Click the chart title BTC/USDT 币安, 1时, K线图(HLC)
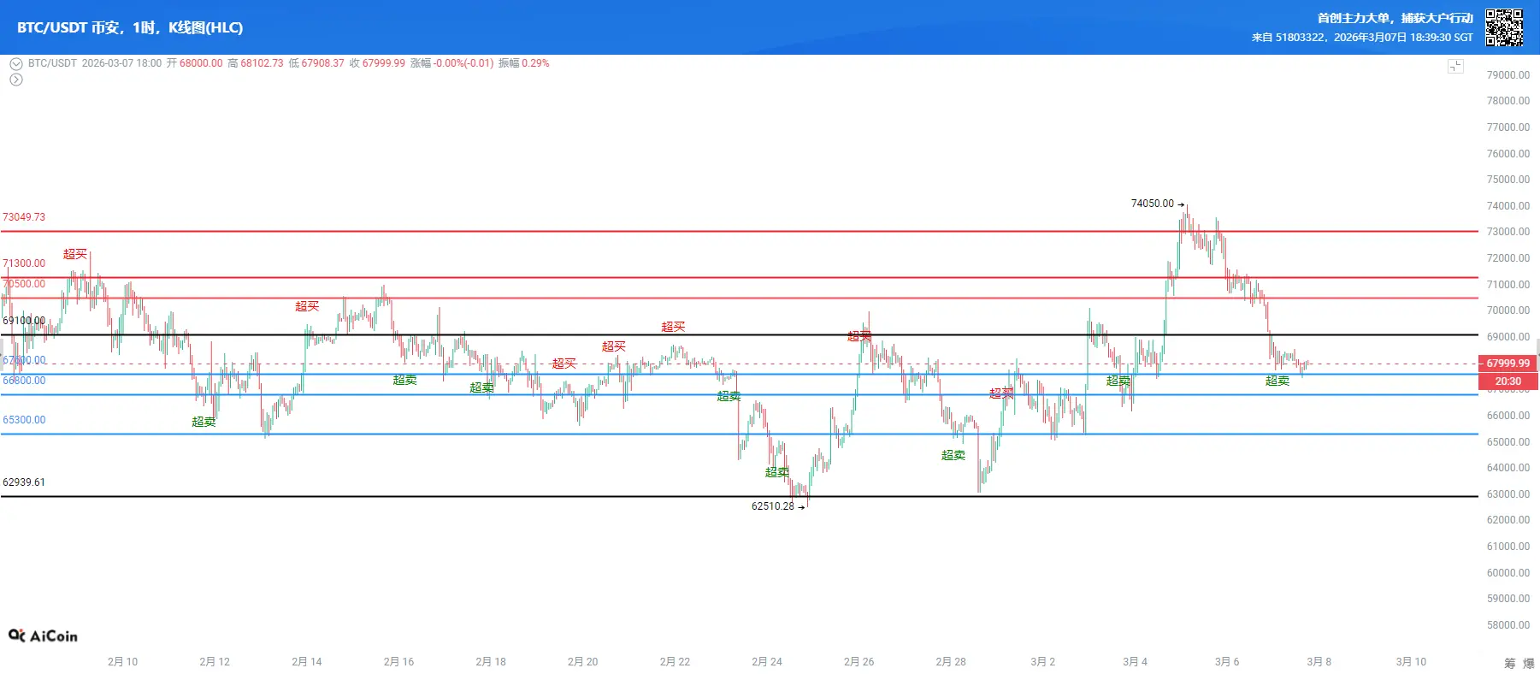This screenshot has height=674, width=1540. pyautogui.click(x=130, y=27)
